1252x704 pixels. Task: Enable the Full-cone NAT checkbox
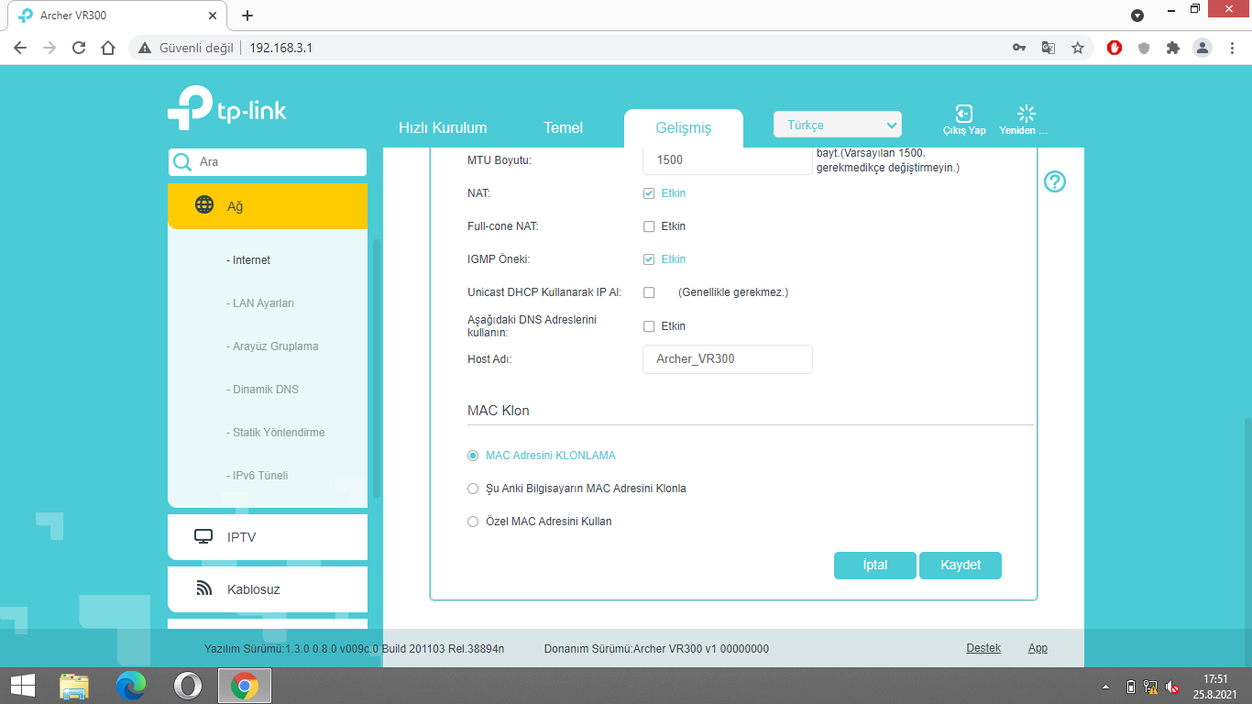pyautogui.click(x=649, y=226)
